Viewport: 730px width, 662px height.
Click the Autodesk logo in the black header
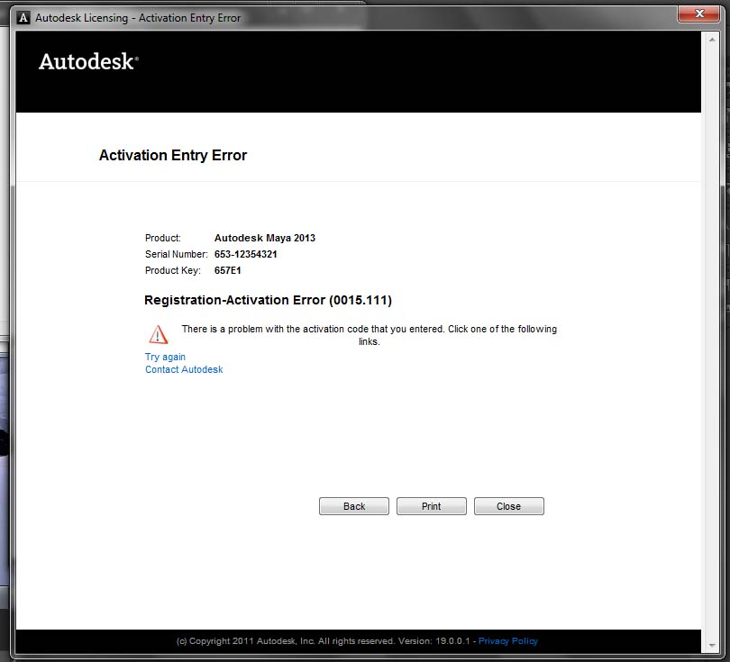88,62
